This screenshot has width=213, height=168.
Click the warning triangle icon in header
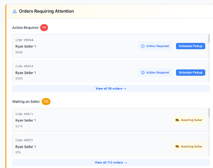pyautogui.click(x=14, y=11)
